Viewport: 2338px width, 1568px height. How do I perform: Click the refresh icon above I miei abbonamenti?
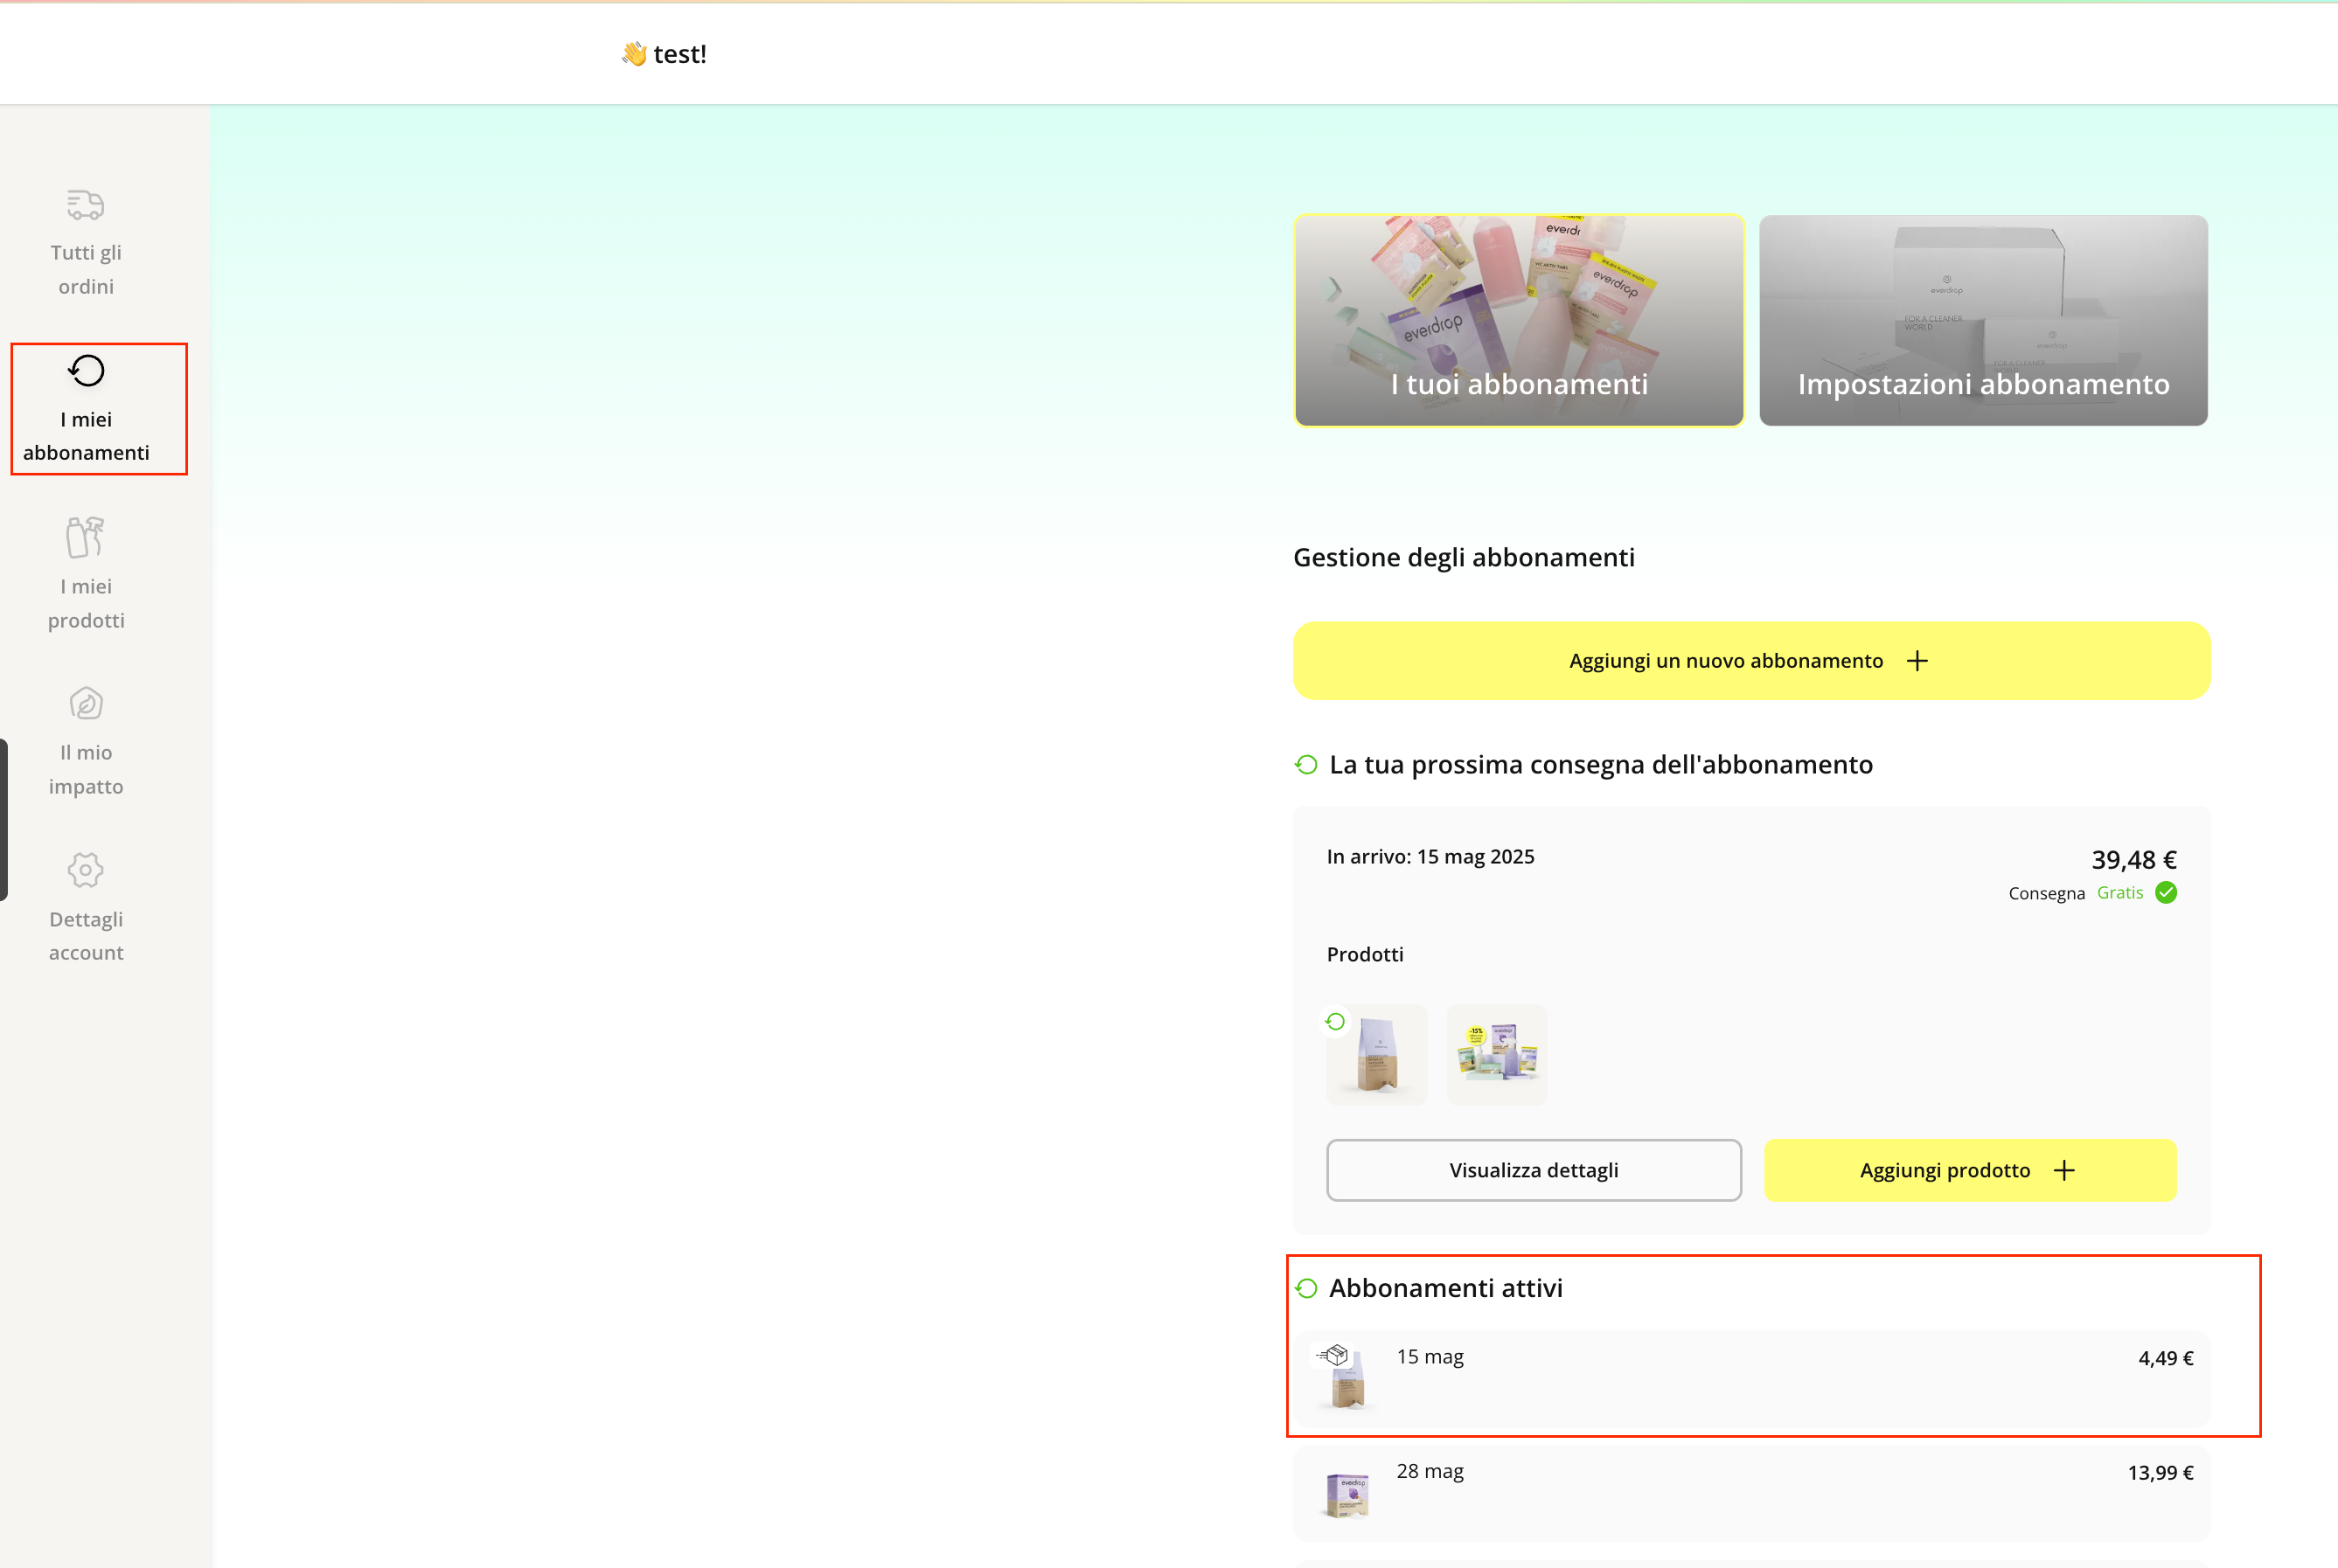(86, 371)
